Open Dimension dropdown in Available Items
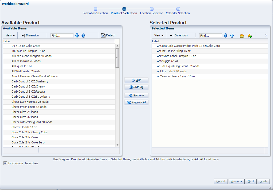The image size is (273, 190). point(30,35)
